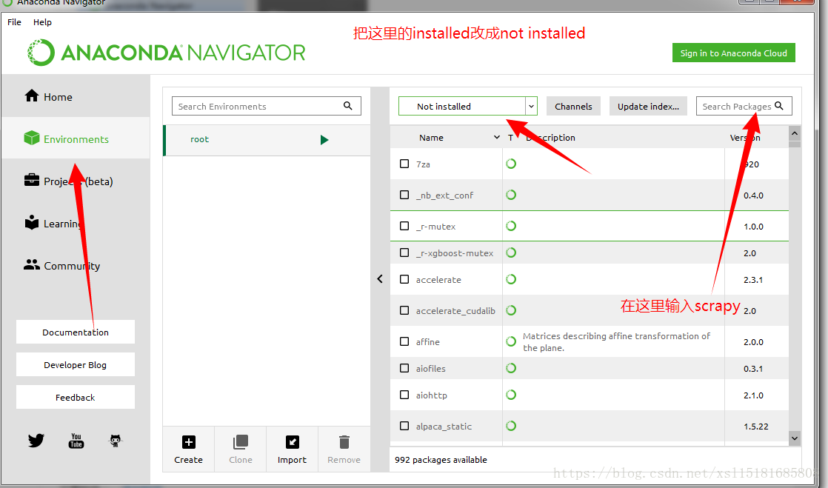Image resolution: width=828 pixels, height=488 pixels.
Task: Open the Not installed filter dropdown
Action: [467, 106]
